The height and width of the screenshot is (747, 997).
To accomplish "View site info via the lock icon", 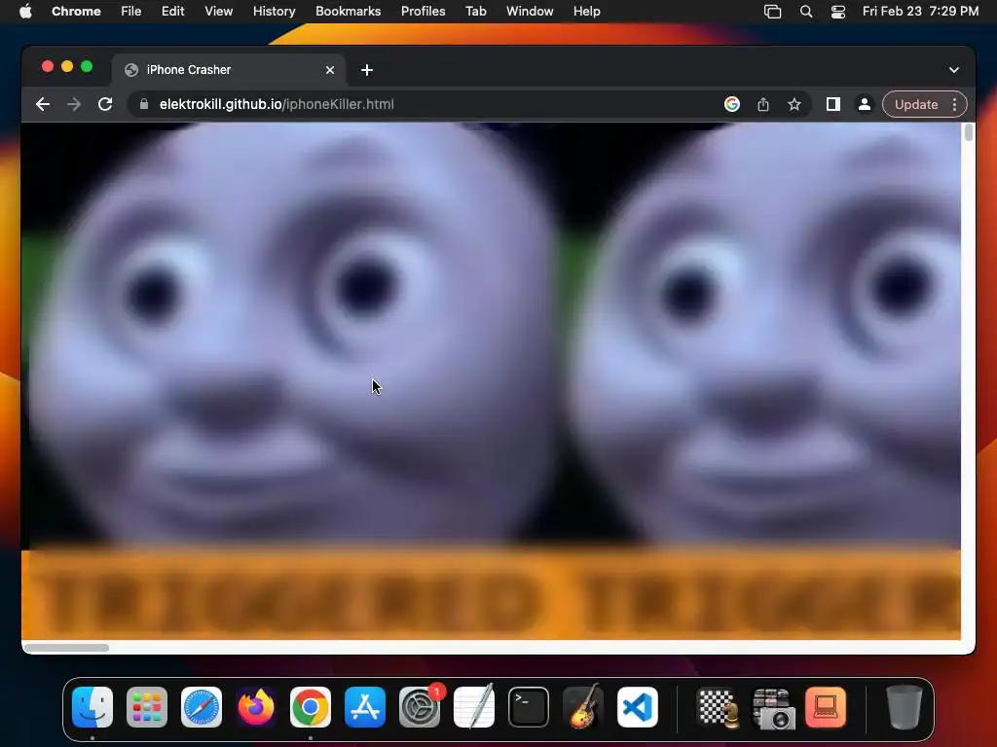I will coord(144,104).
